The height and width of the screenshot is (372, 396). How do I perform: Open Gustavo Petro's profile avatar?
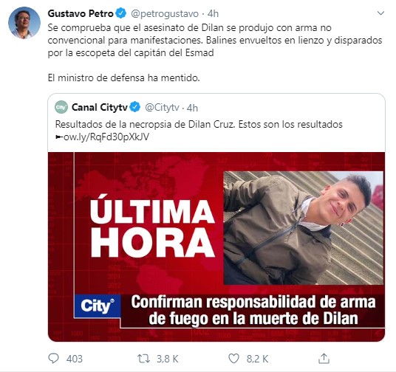pos(24,23)
